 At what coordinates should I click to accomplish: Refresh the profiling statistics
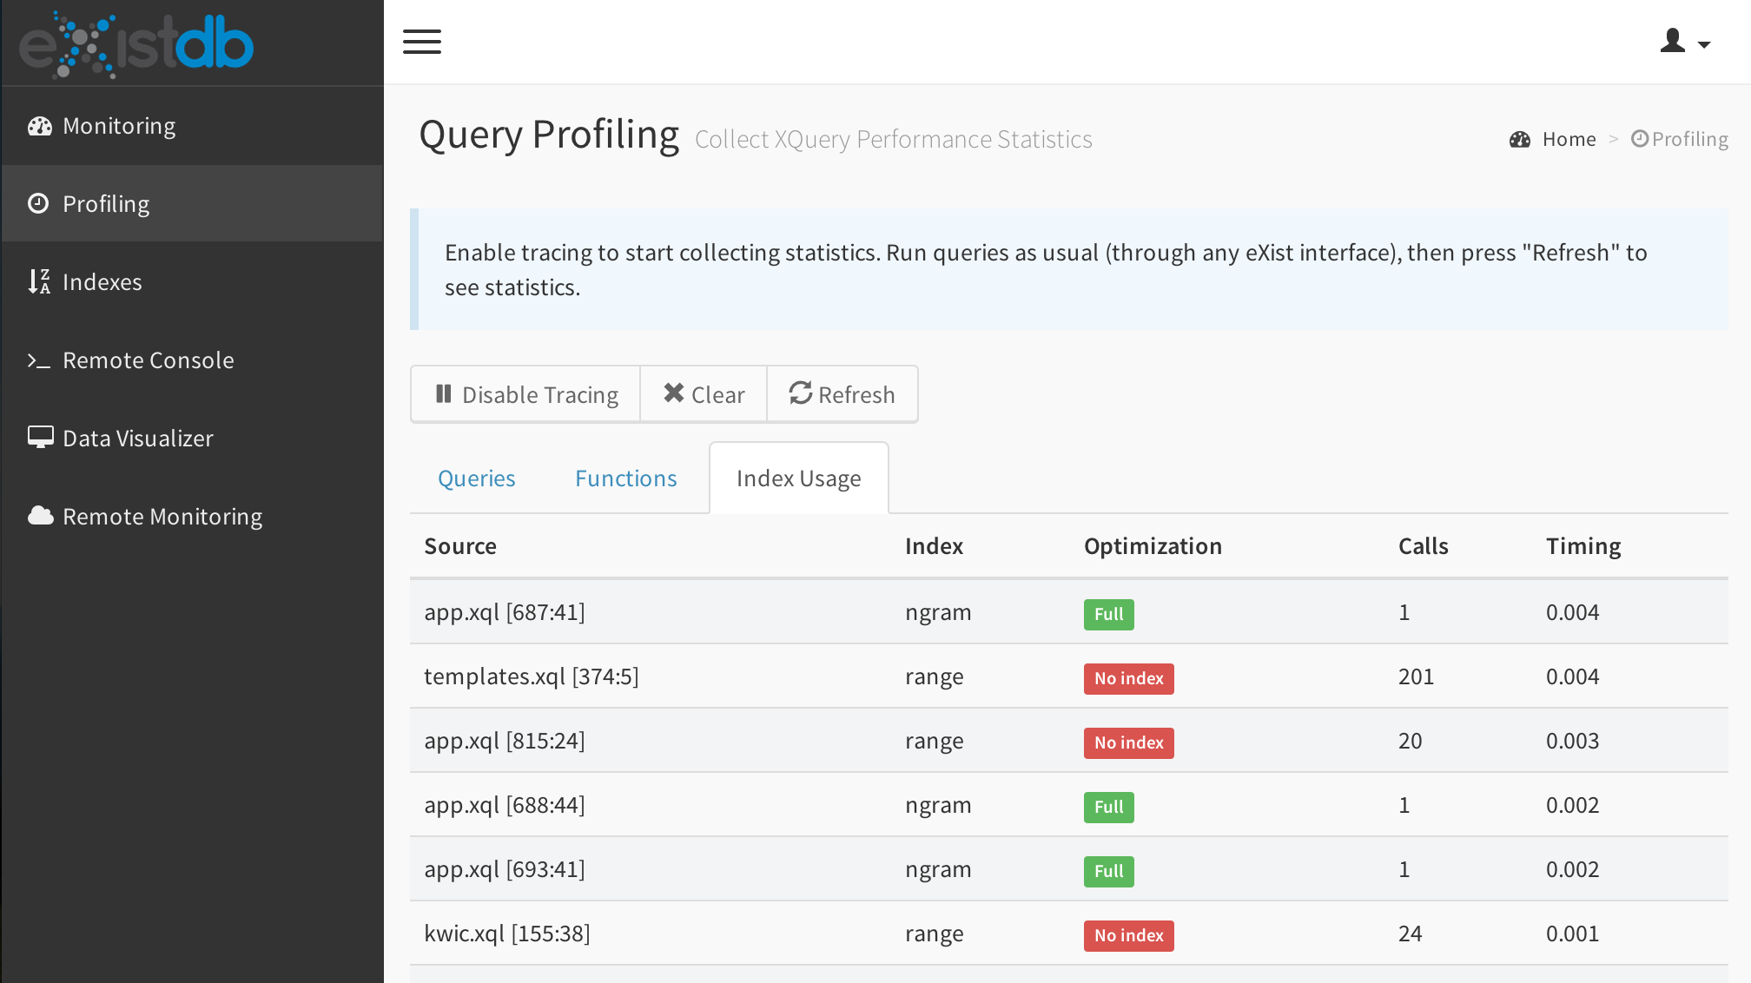842,393
